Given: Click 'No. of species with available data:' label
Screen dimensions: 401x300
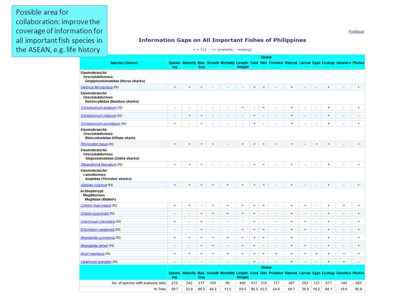Looking at the screenshot, I should pos(139,283).
